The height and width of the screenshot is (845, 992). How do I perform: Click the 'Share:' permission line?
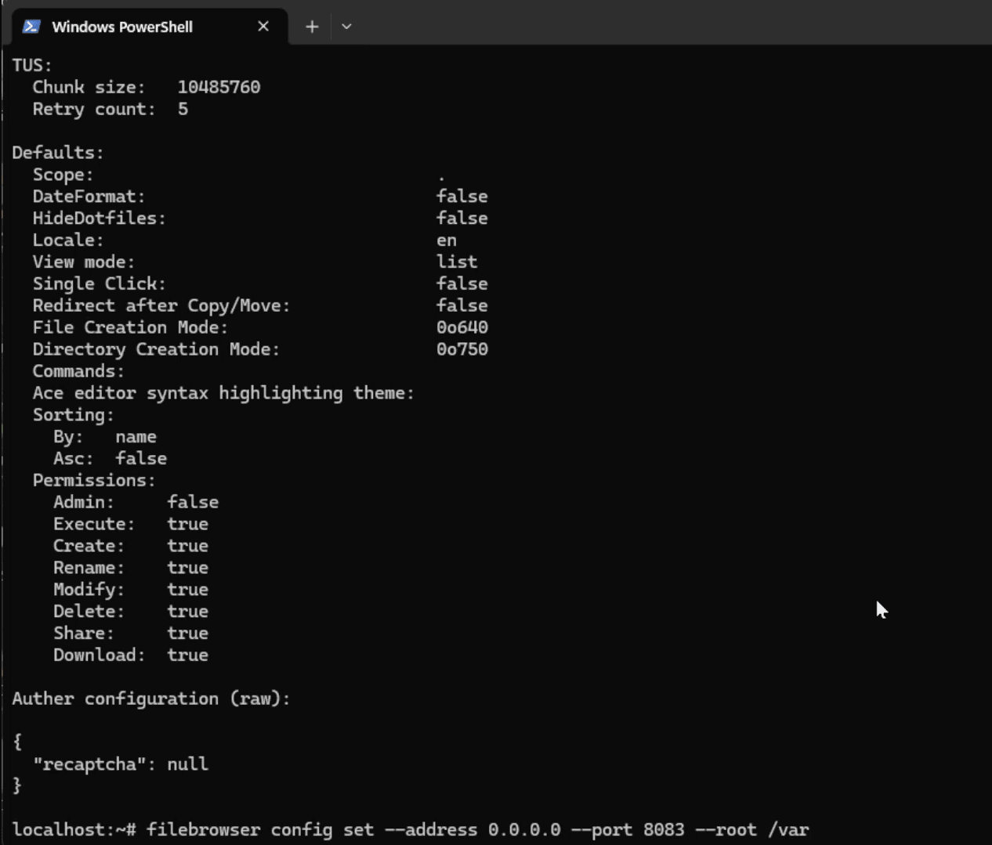131,634
